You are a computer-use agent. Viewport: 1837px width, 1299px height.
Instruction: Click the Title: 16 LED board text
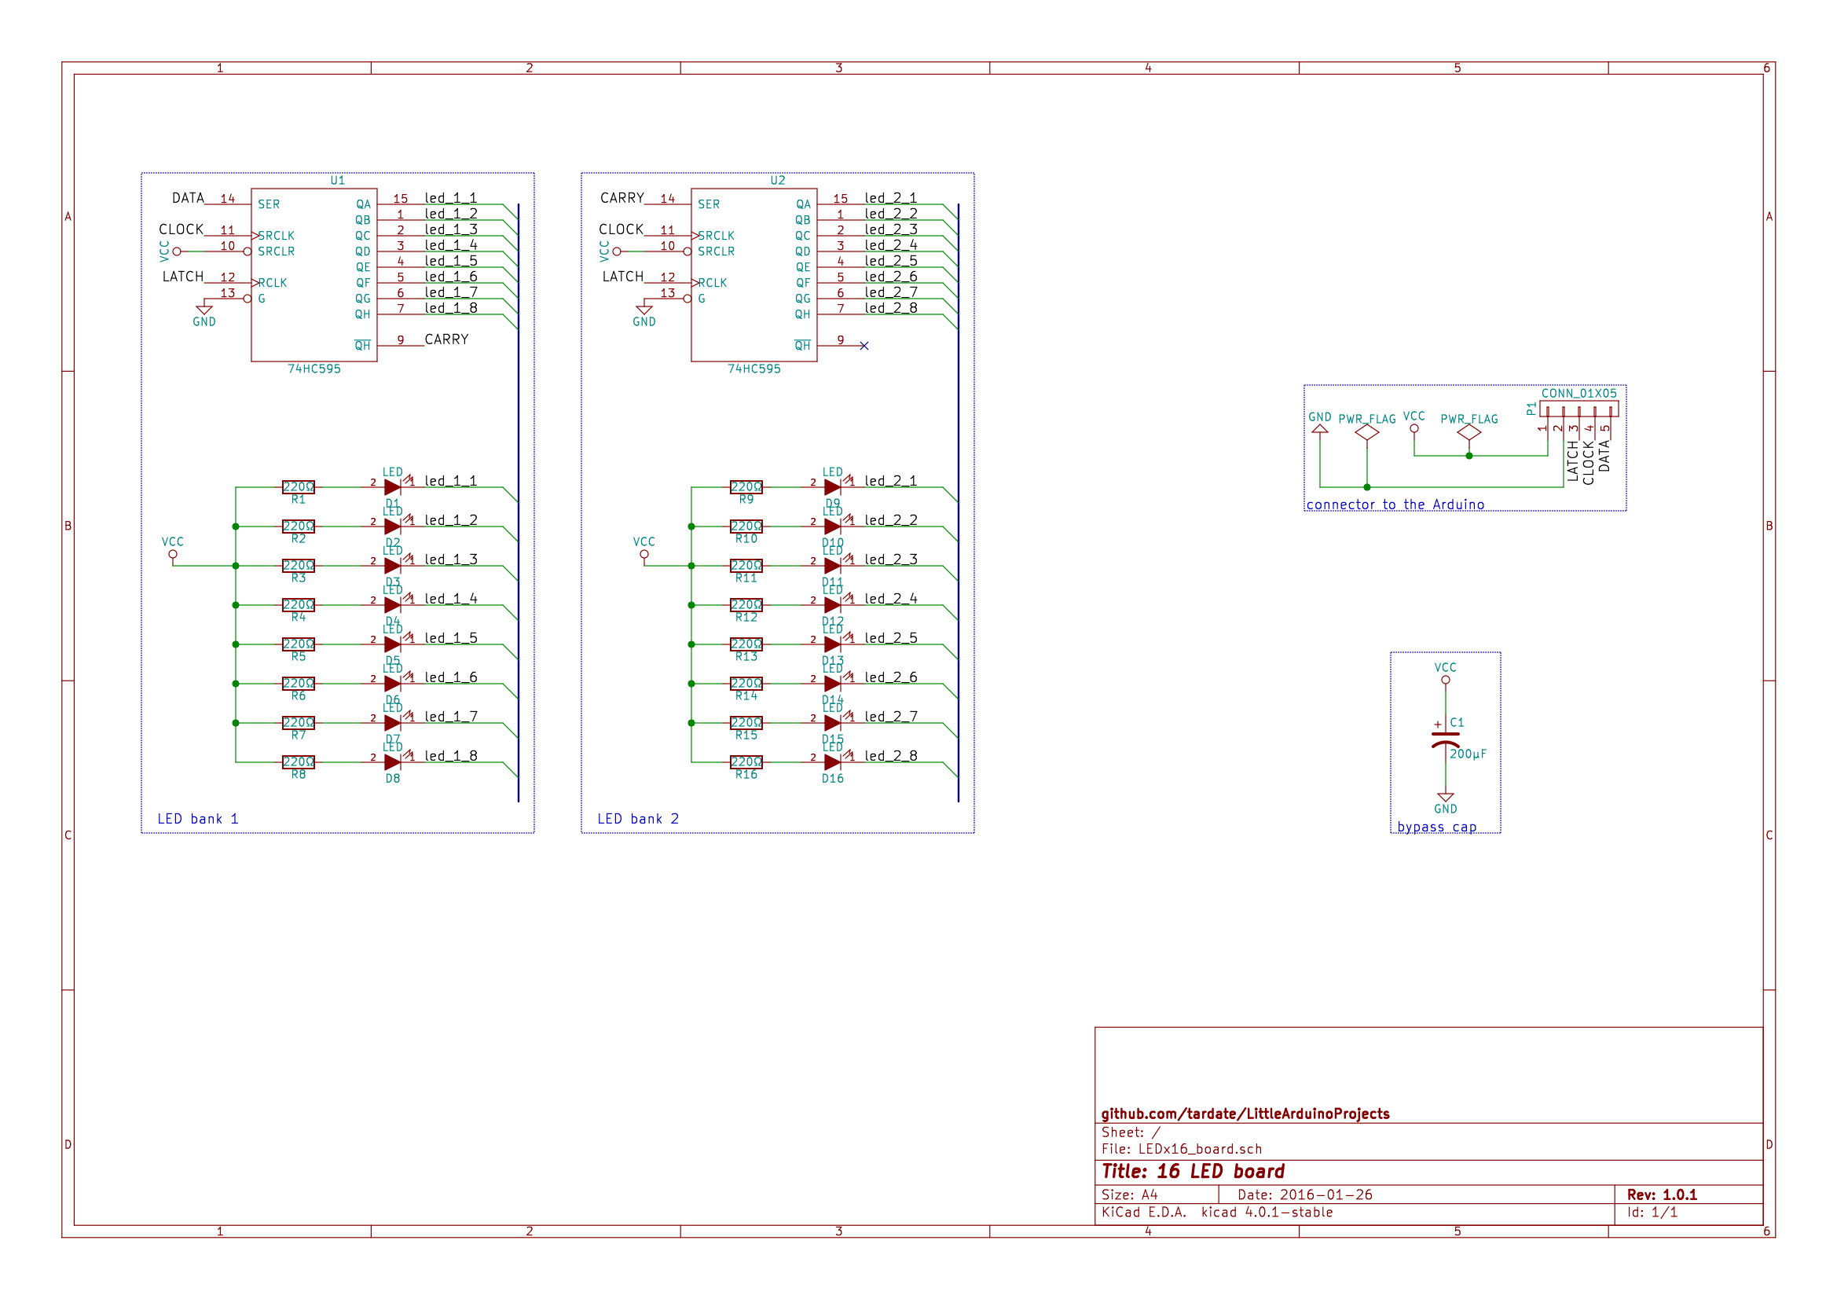tap(1192, 1171)
